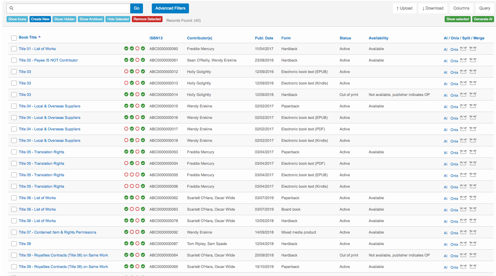Tick checkbox for Title 01 - List of Works
Screen dimensions: 496x276
pos(14,49)
